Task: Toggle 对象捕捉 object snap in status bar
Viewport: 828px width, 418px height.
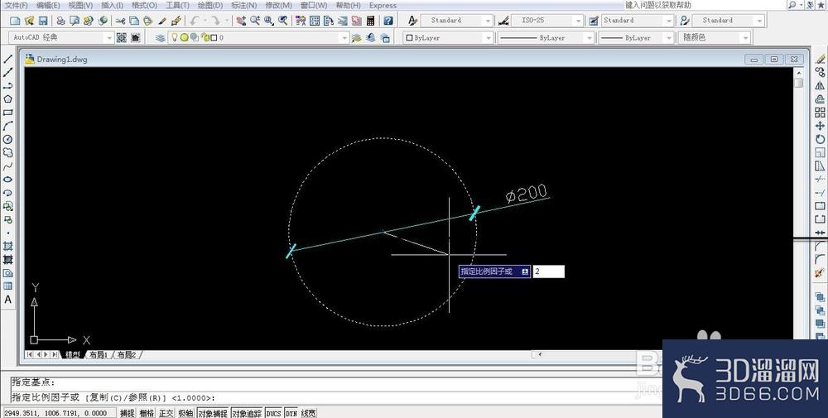Action: [x=213, y=413]
